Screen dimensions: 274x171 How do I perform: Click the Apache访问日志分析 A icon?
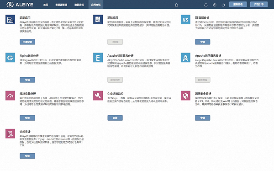click(x=185, y=58)
